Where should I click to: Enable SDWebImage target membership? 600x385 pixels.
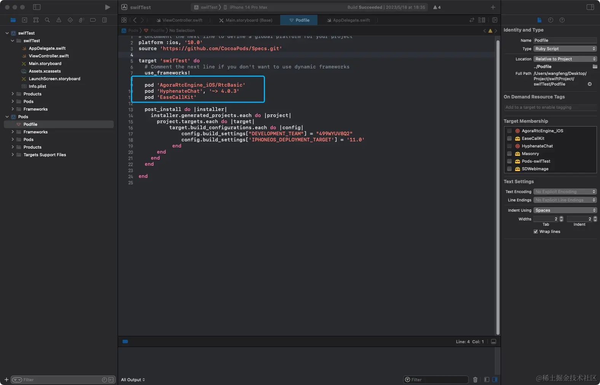click(509, 169)
